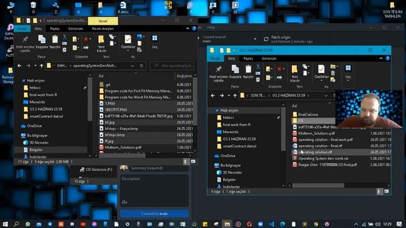Sort by Değiştirme column in left Explorer
The image size is (406, 228).
coord(184,76)
